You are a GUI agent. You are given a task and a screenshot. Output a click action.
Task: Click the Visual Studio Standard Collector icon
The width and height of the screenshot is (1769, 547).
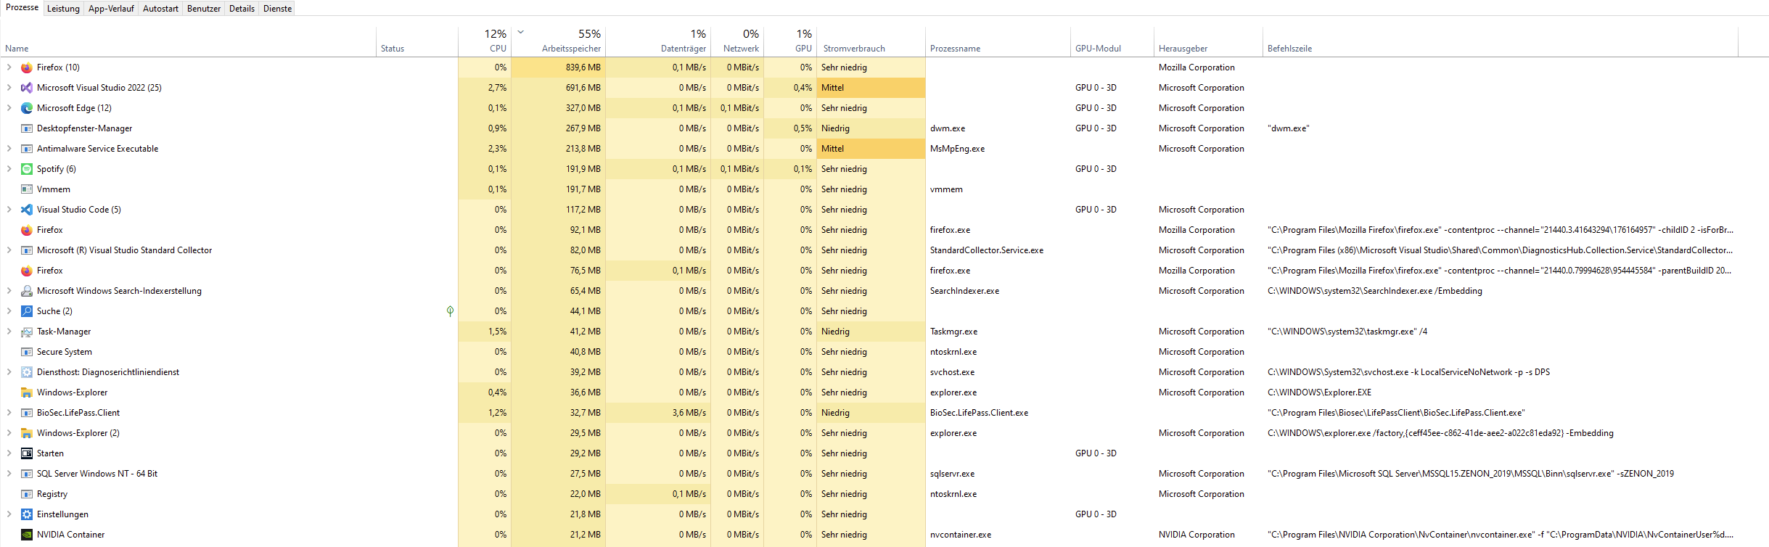[x=27, y=250]
